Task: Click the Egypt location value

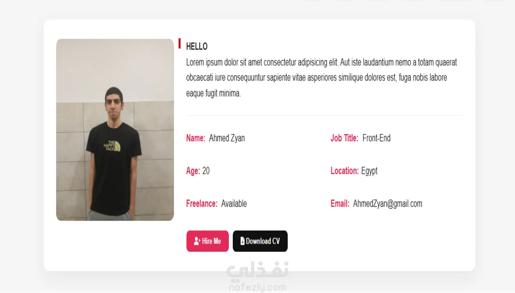Action: pos(369,171)
